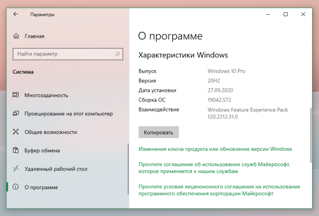Select the Многозадачность icon
Image resolution: width=319 pixels, height=216 pixels.
(16, 95)
